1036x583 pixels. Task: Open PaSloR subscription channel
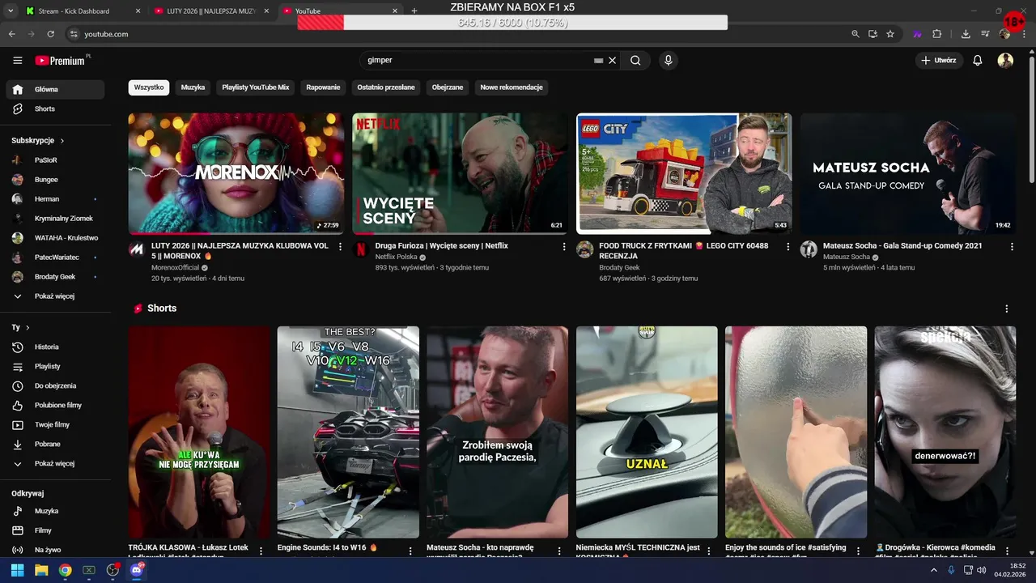(x=55, y=160)
